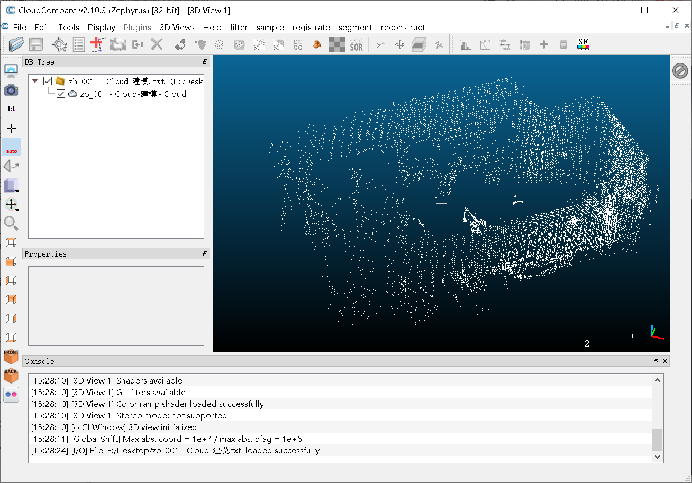Set the FRONT isometric view
692x483 pixels.
coord(11,356)
